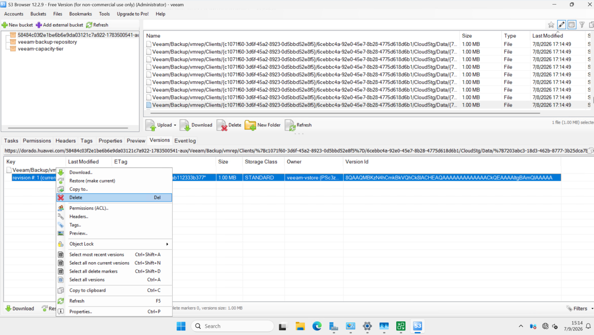Choose Select most recent versions

[x=114, y=255]
